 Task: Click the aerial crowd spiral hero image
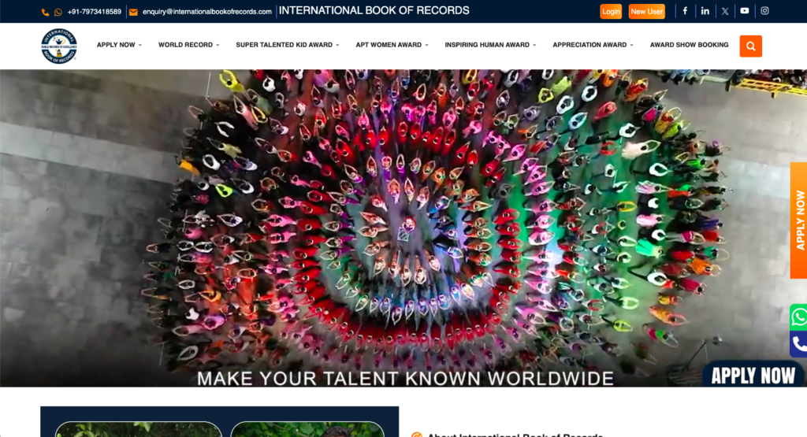403,228
